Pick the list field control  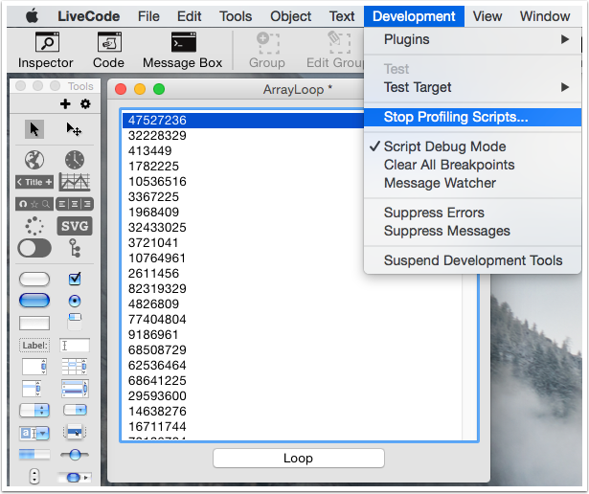(32, 388)
